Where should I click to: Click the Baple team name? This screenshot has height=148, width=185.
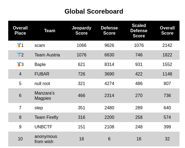click(40, 65)
